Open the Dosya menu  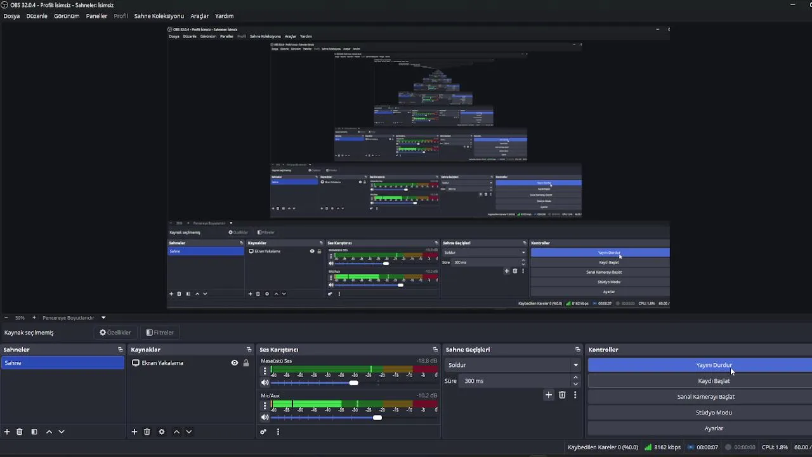tap(11, 16)
